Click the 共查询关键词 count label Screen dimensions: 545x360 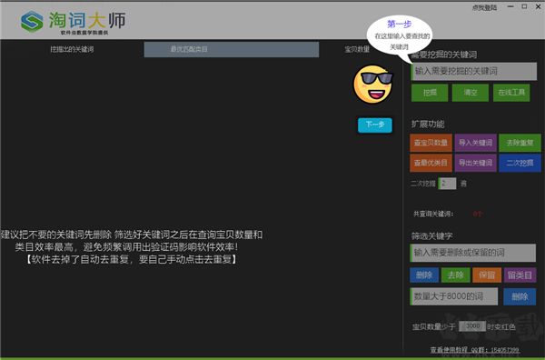pyautogui.click(x=433, y=214)
